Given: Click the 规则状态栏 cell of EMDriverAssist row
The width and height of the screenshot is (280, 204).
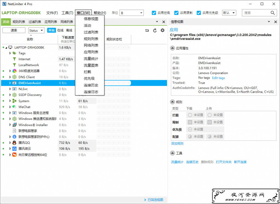Looking at the screenshot, I should tap(114, 83).
